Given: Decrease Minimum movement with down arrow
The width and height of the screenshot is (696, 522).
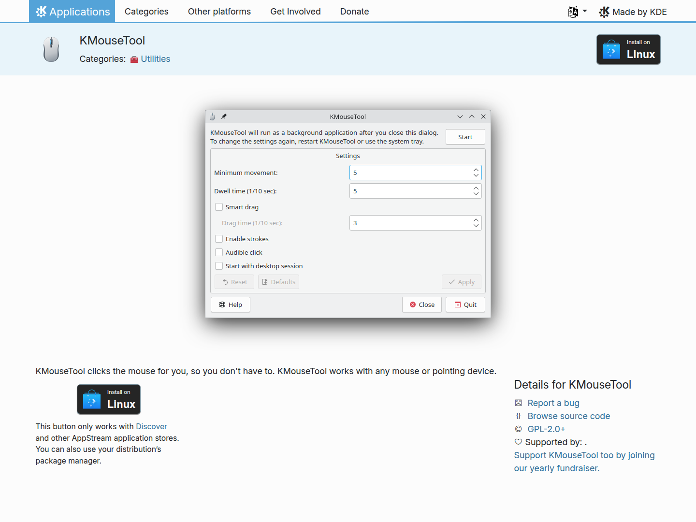Looking at the screenshot, I should (476, 175).
